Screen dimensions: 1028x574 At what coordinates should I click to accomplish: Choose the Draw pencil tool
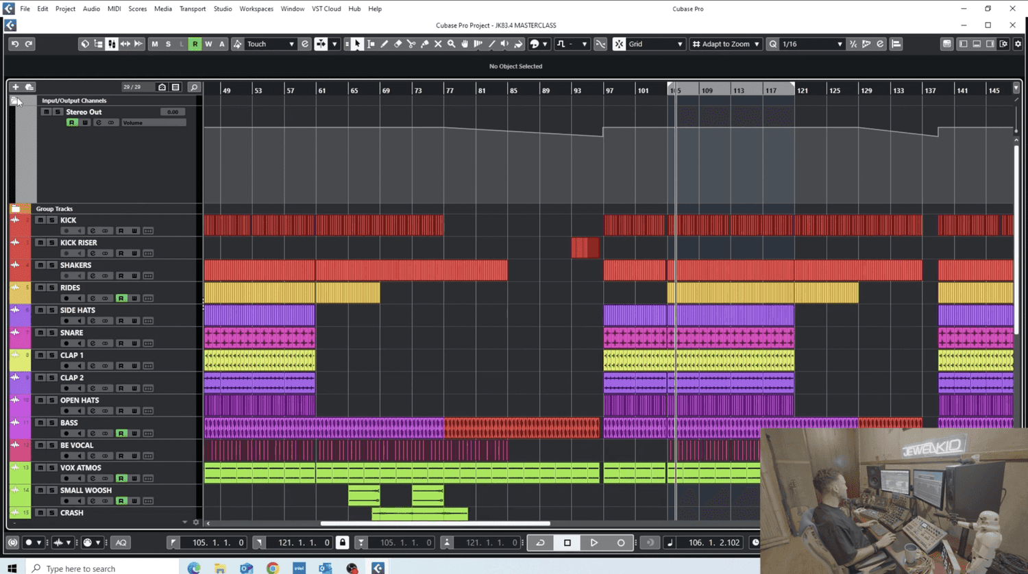point(384,44)
